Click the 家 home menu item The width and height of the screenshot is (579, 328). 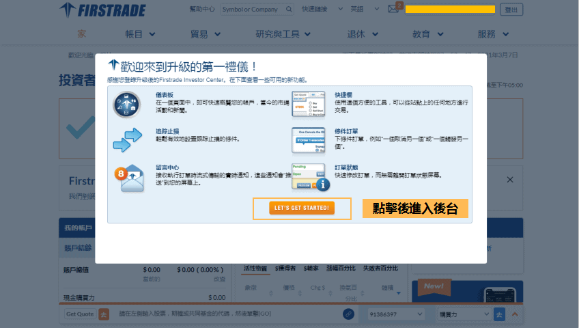click(82, 34)
